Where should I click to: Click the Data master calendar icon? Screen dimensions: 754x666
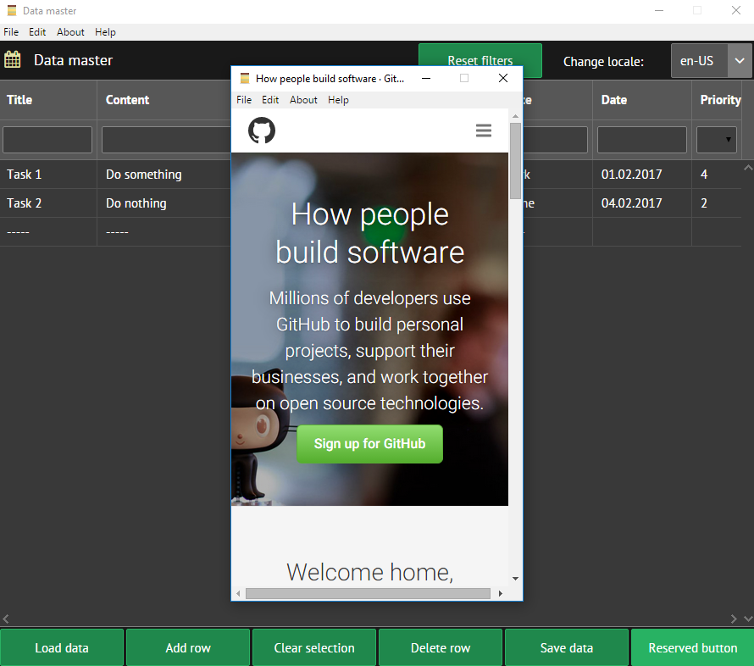click(x=13, y=59)
